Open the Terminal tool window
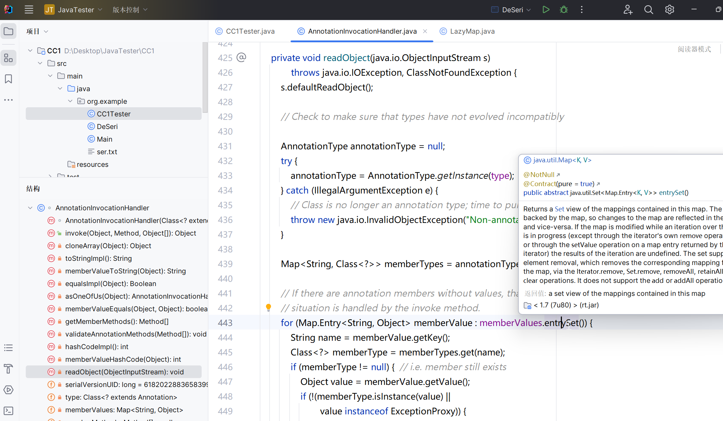723x421 pixels. [x=8, y=410]
